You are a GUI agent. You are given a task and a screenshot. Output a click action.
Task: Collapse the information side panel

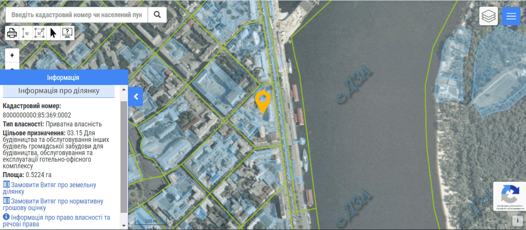coord(136,97)
